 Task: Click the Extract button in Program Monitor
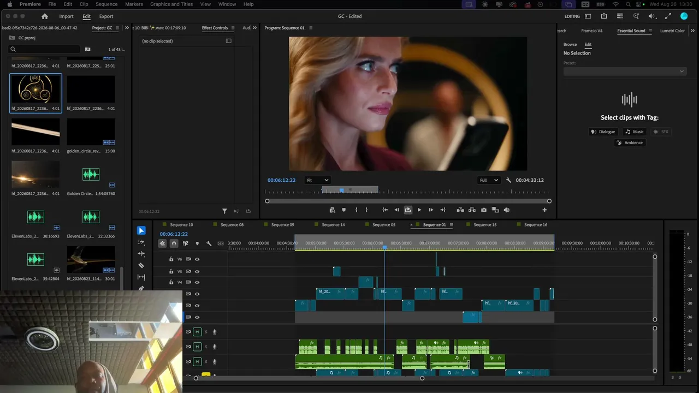pyautogui.click(x=472, y=210)
